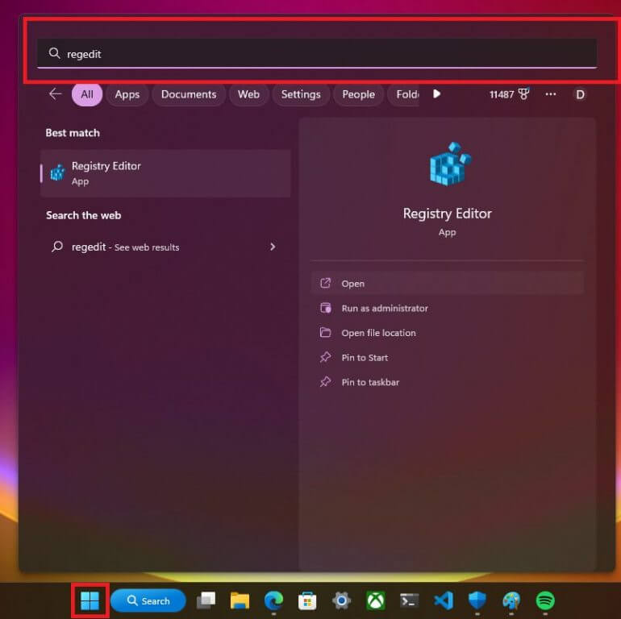Launch Spotify from the taskbar
Image resolution: width=621 pixels, height=619 pixels.
(x=545, y=600)
